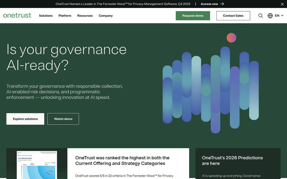The image size is (287, 179).
Task: Click Watch demo
Action: (63, 119)
